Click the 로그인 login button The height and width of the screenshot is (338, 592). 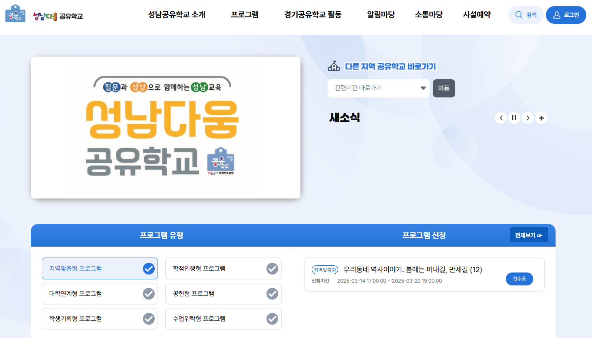tap(566, 15)
